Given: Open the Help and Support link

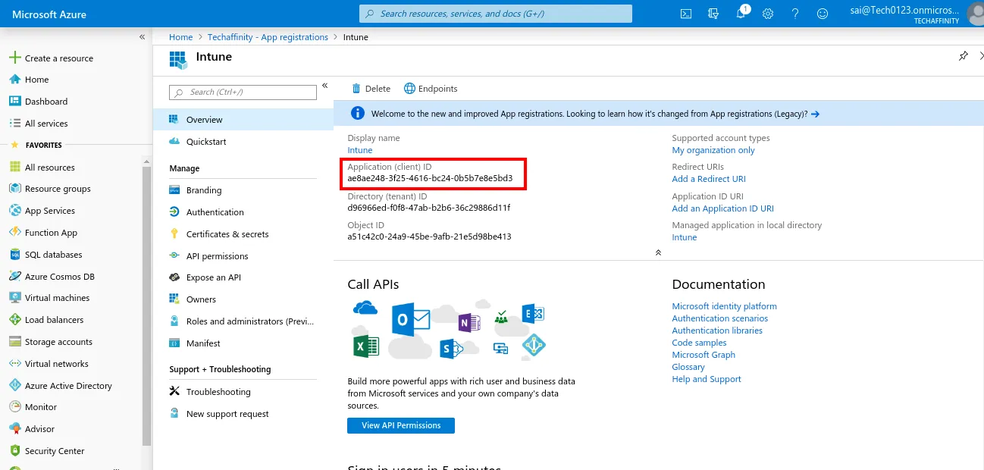Looking at the screenshot, I should click(x=707, y=379).
